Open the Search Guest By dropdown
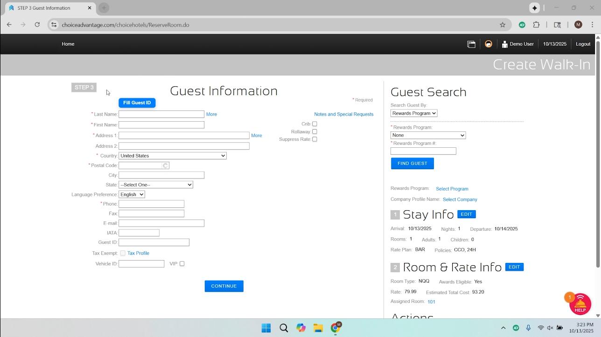This screenshot has height=337, width=601. coord(413,113)
